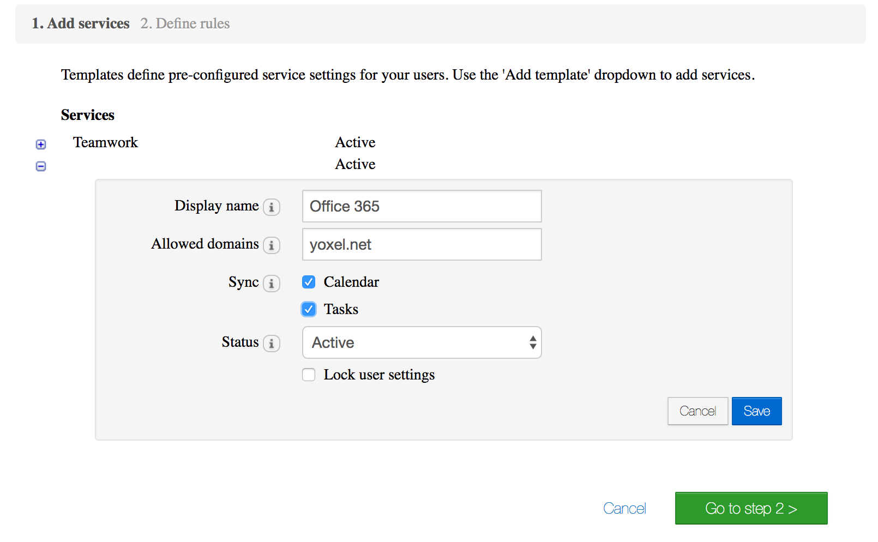
Task: Switch to the Define rules step tab
Action: click(185, 23)
